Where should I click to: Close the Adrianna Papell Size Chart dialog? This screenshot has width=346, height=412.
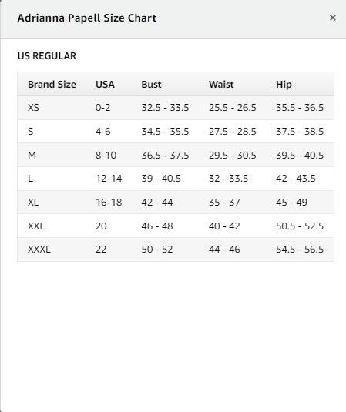[333, 18]
